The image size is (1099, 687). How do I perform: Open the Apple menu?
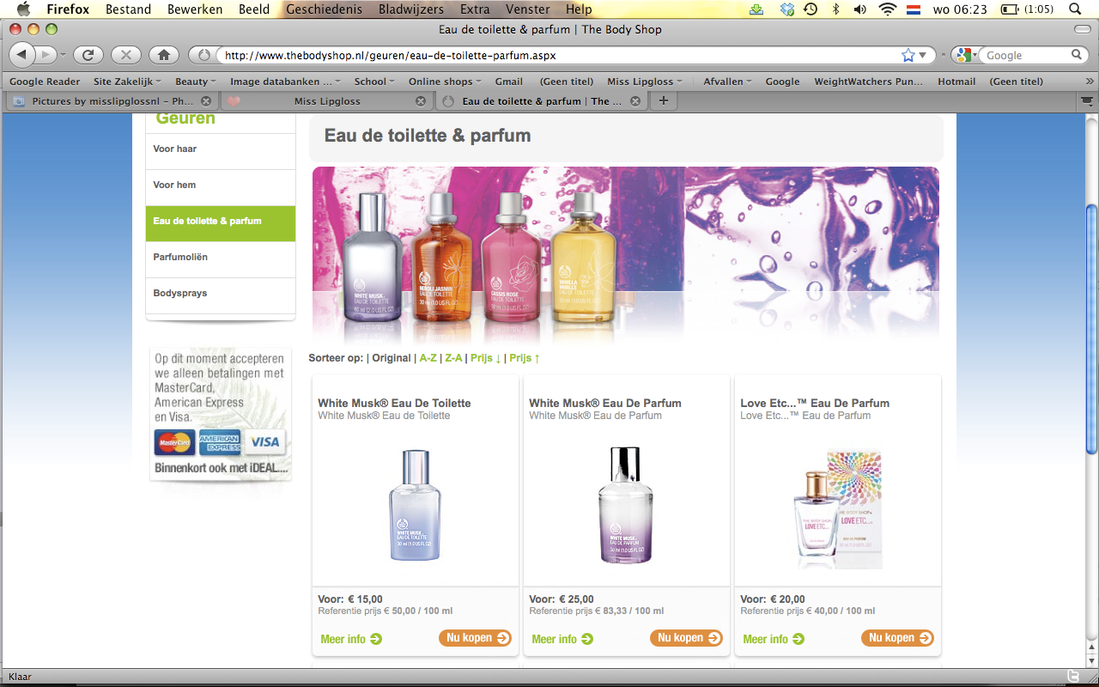click(23, 9)
